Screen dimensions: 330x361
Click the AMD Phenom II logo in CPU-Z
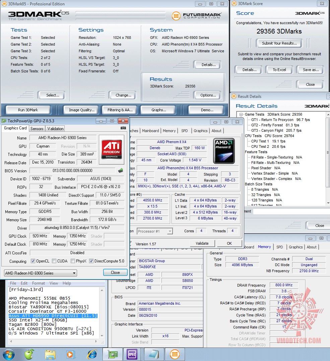(x=224, y=151)
